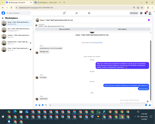
Task: Open the tab search dropdown arrow
Action: [2, 2]
